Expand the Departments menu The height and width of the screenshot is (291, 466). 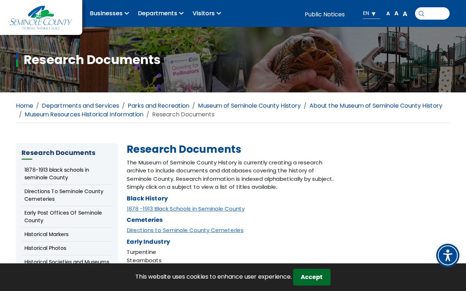[161, 13]
